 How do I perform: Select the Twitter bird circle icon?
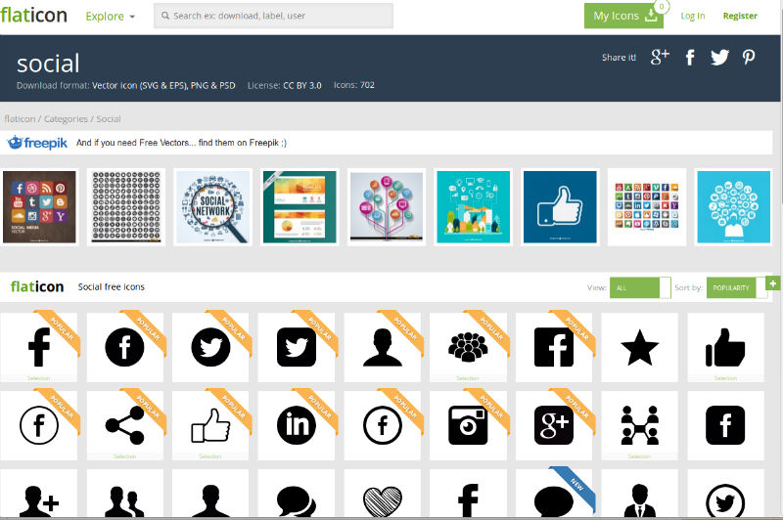point(210,347)
